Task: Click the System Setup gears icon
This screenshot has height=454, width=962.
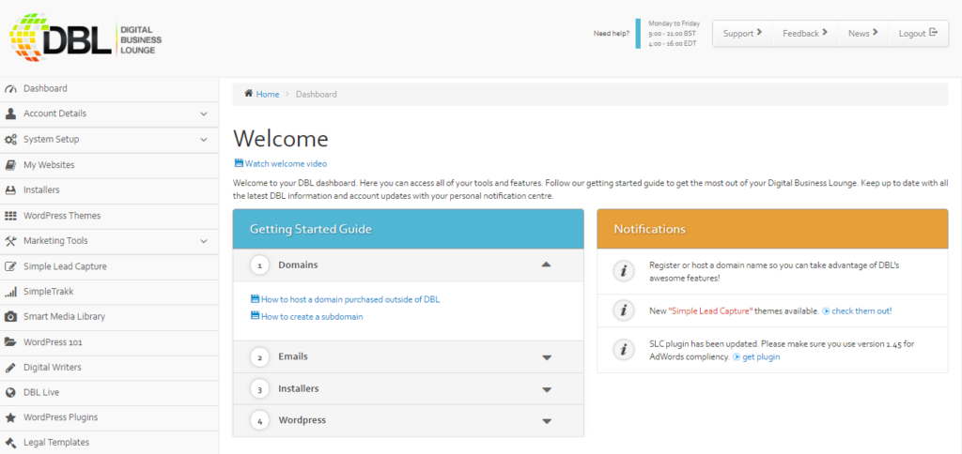Action: 10,140
